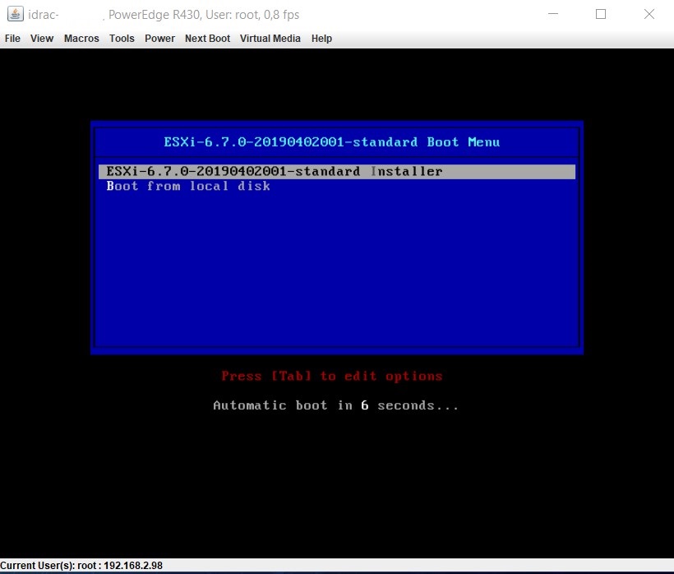Open the Next Boot menu
Screen dimensions: 674x574
coord(207,39)
